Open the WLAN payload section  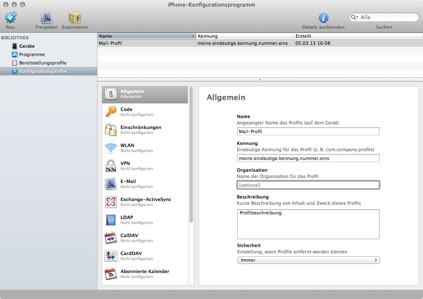145,148
